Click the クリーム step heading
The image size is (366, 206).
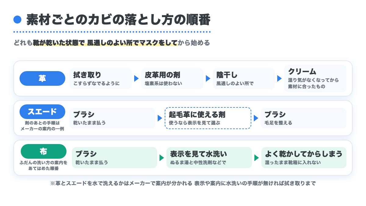click(302, 71)
